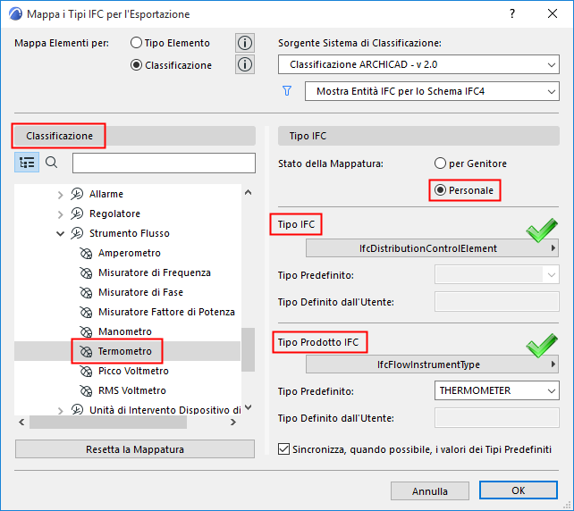Click the tree horizontal scrollbar thumb
Viewport: 574px width, 511px height.
[x=108, y=423]
